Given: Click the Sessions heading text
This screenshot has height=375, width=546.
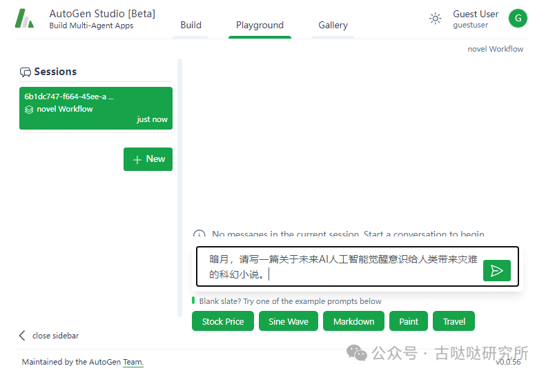Looking at the screenshot, I should (x=55, y=72).
